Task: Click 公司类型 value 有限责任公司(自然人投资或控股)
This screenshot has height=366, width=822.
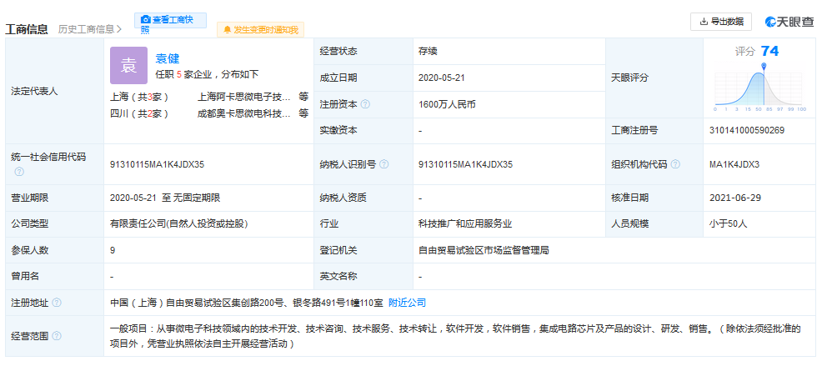Action: point(178,224)
